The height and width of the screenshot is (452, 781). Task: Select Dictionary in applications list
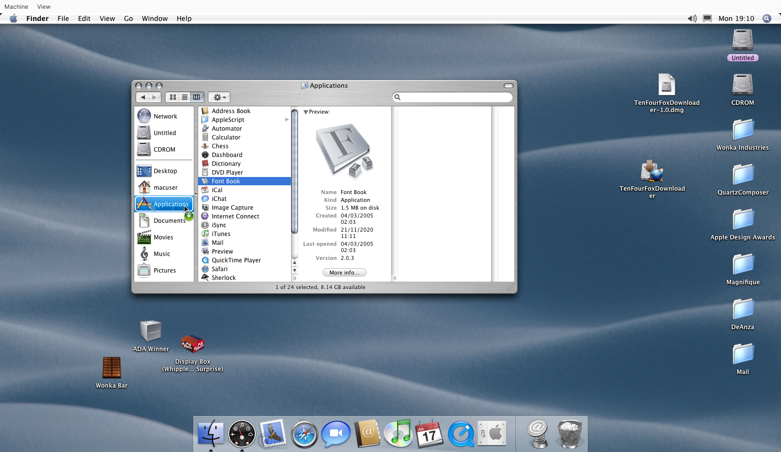coord(245,164)
